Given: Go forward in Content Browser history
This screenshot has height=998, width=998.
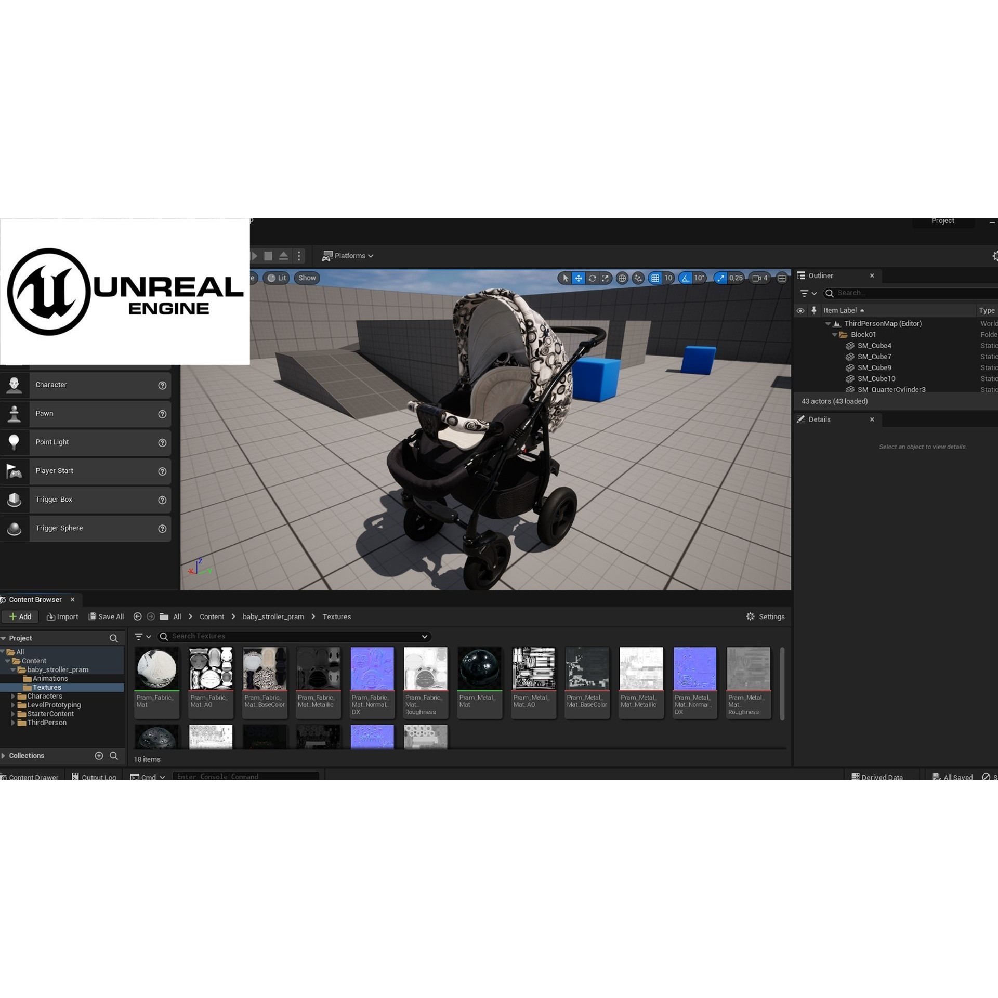Looking at the screenshot, I should pos(151,616).
